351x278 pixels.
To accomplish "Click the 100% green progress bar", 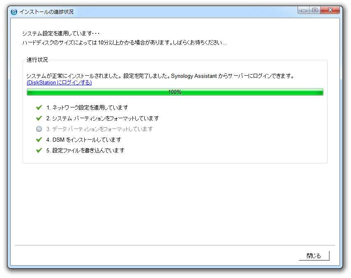I will [175, 92].
